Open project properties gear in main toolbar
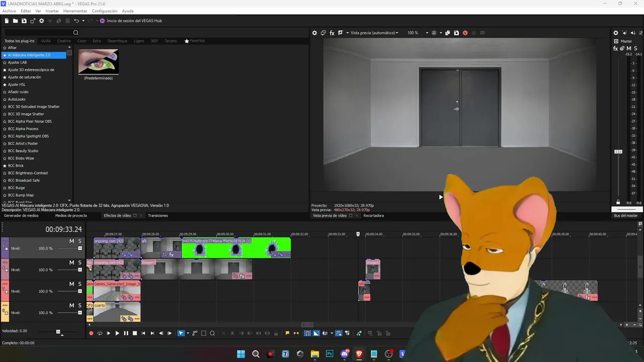Viewport: 644px width, 362px height. 42,21
